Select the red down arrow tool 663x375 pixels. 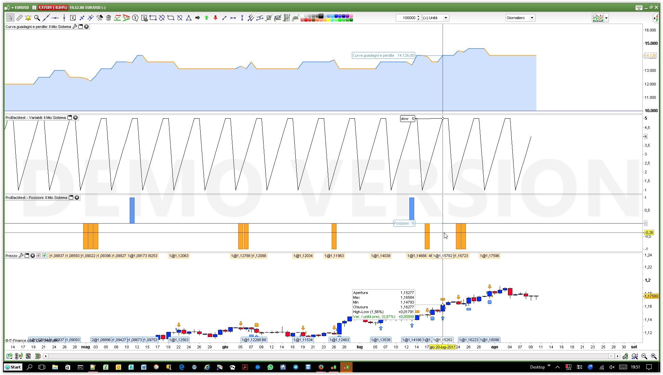[x=215, y=18]
